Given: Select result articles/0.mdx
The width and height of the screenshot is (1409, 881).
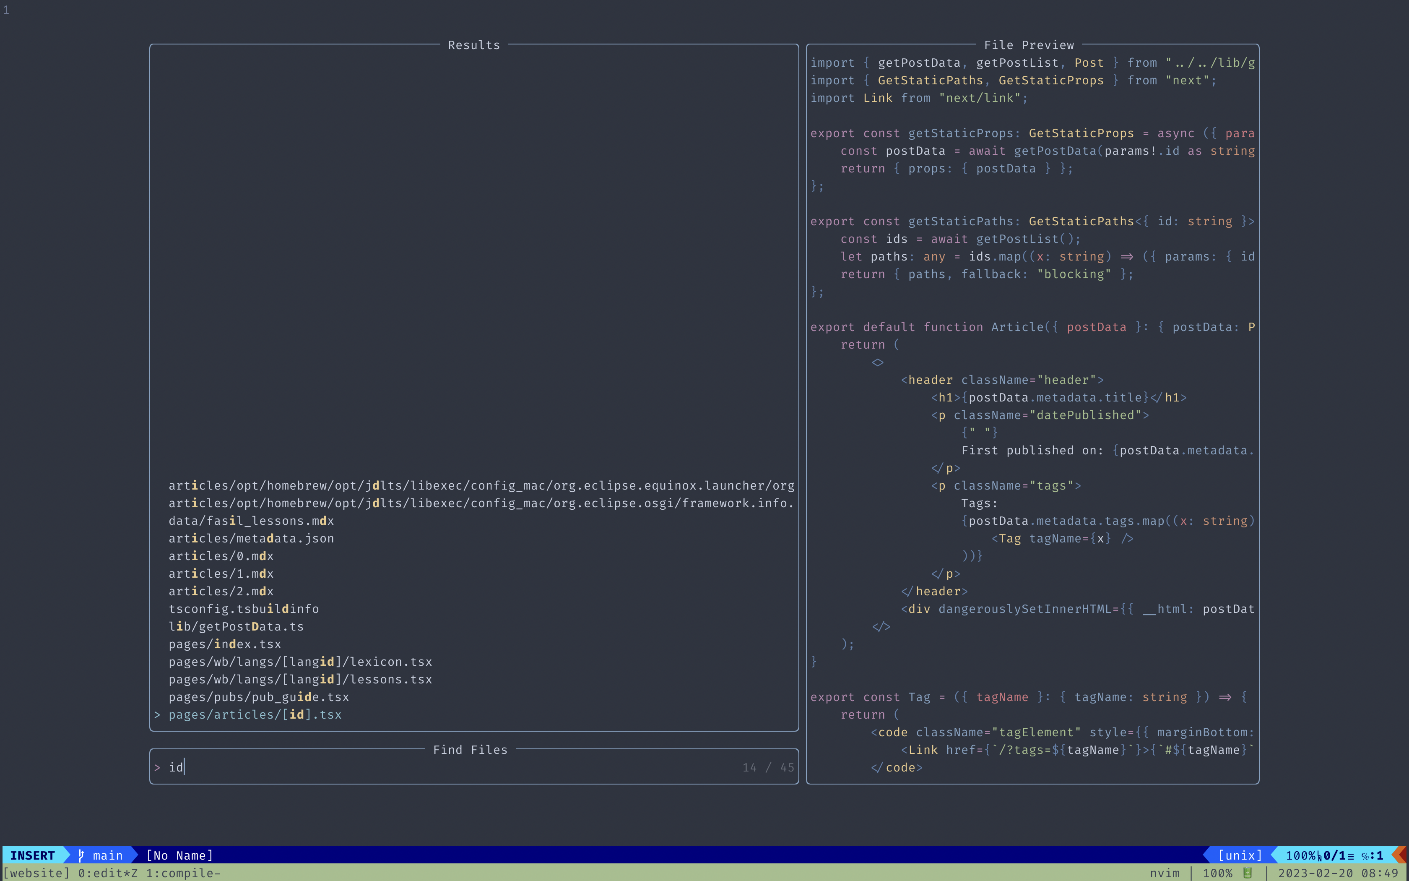Looking at the screenshot, I should (221, 556).
